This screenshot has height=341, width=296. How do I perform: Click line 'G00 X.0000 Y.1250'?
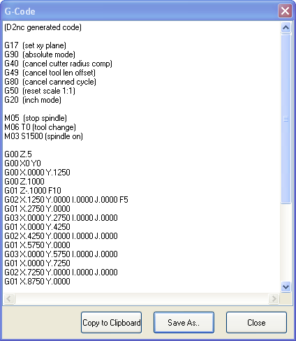37,173
